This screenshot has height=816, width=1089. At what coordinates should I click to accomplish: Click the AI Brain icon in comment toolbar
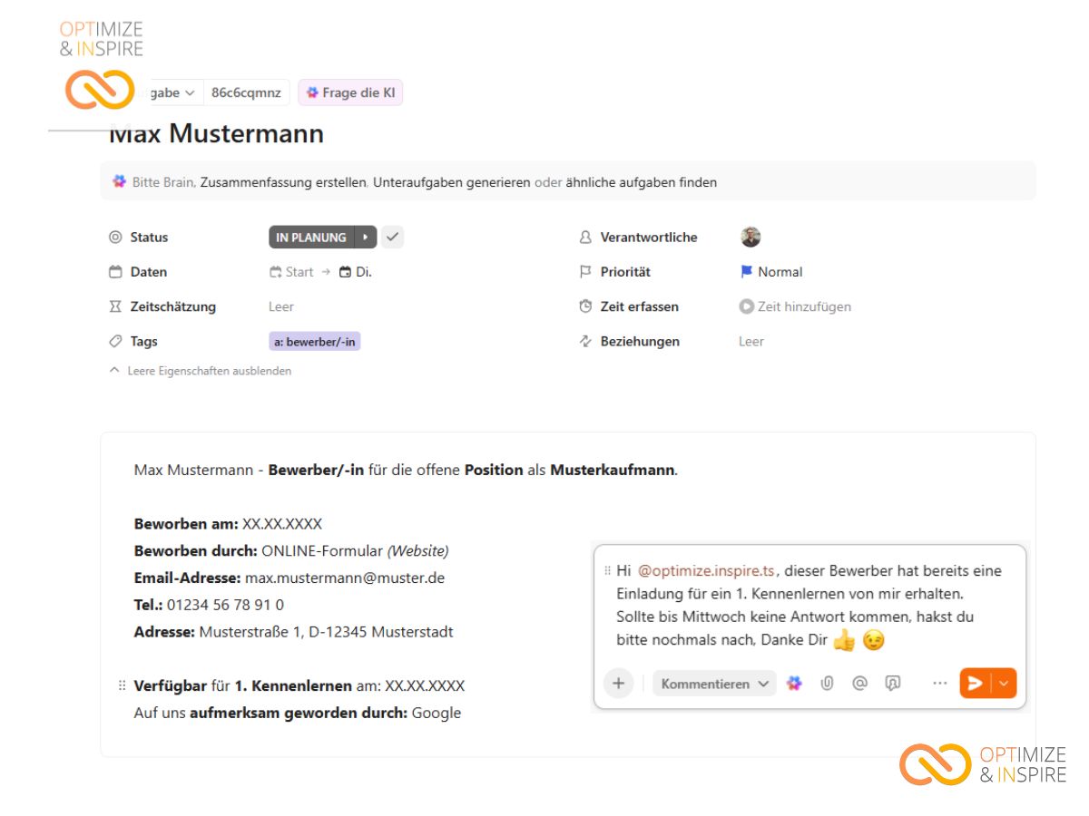point(794,684)
